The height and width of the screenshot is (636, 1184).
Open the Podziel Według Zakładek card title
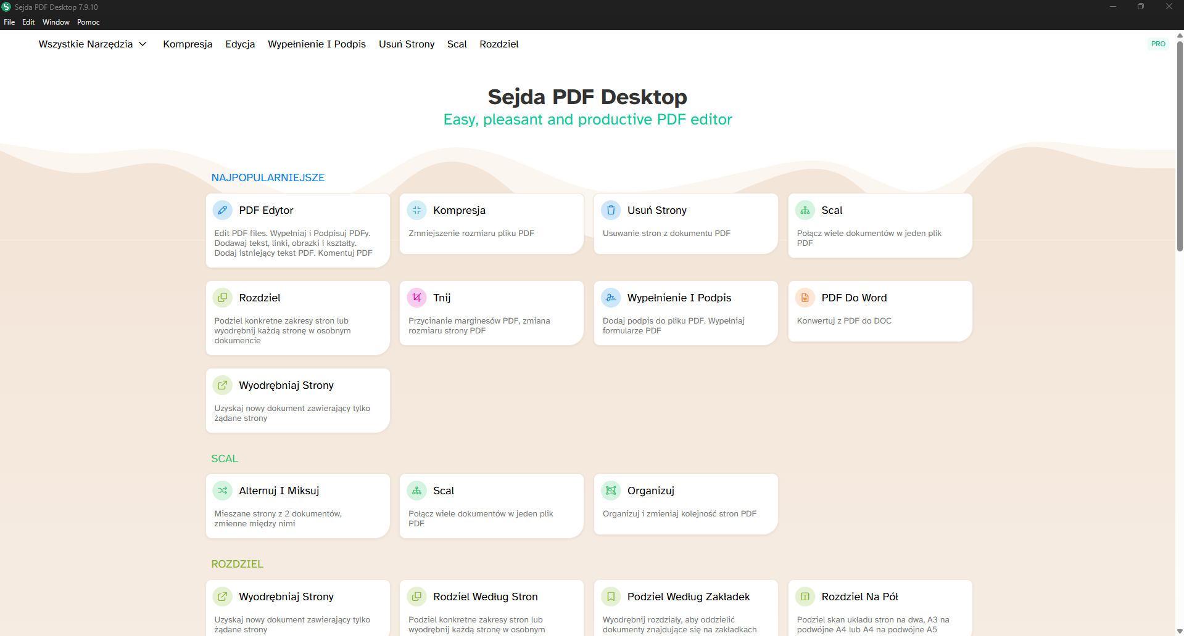pyautogui.click(x=689, y=597)
